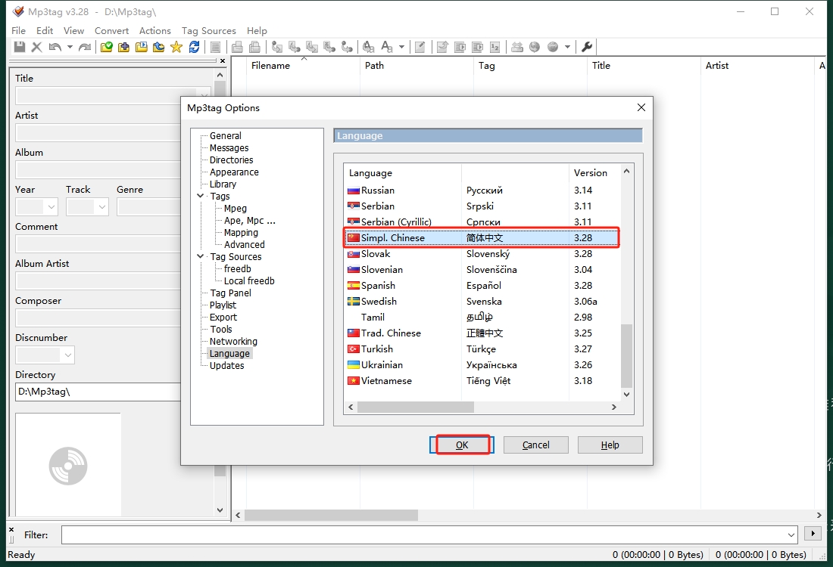Open Favorites via the yellow star icon
This screenshot has width=833, height=567.
tap(176, 47)
